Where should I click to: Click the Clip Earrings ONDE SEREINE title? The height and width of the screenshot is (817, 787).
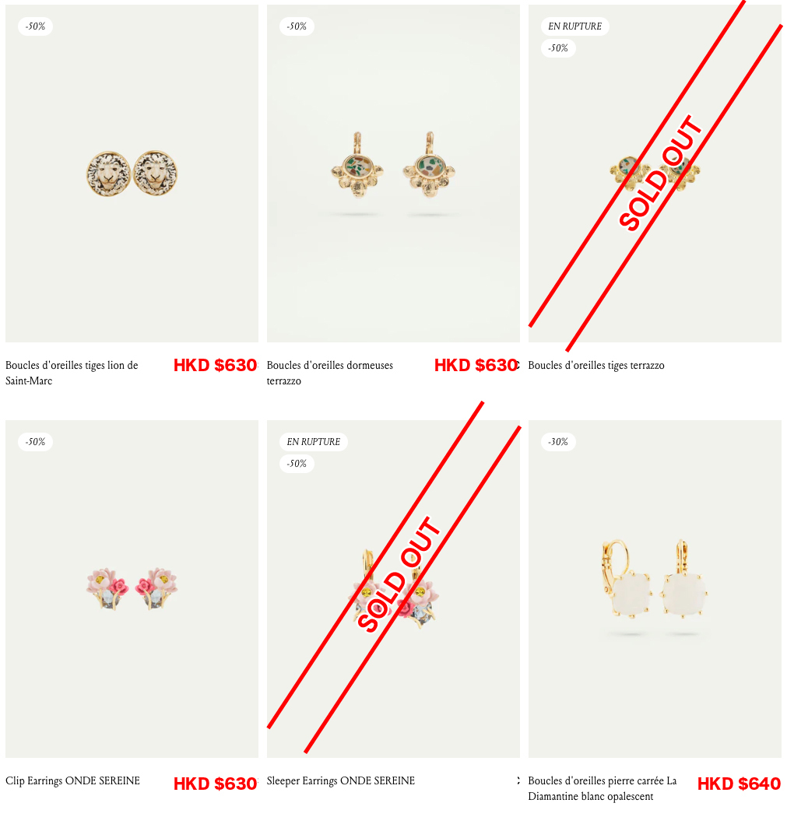pos(73,780)
